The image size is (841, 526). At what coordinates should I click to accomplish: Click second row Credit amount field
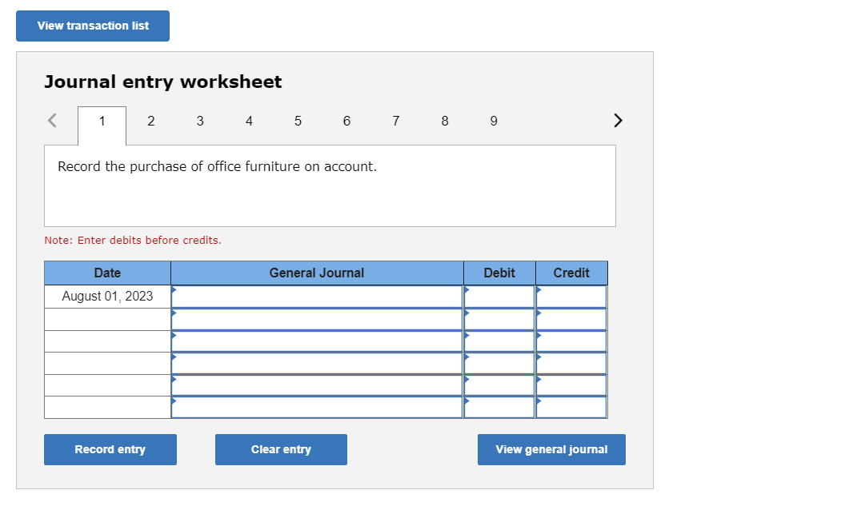(571, 319)
